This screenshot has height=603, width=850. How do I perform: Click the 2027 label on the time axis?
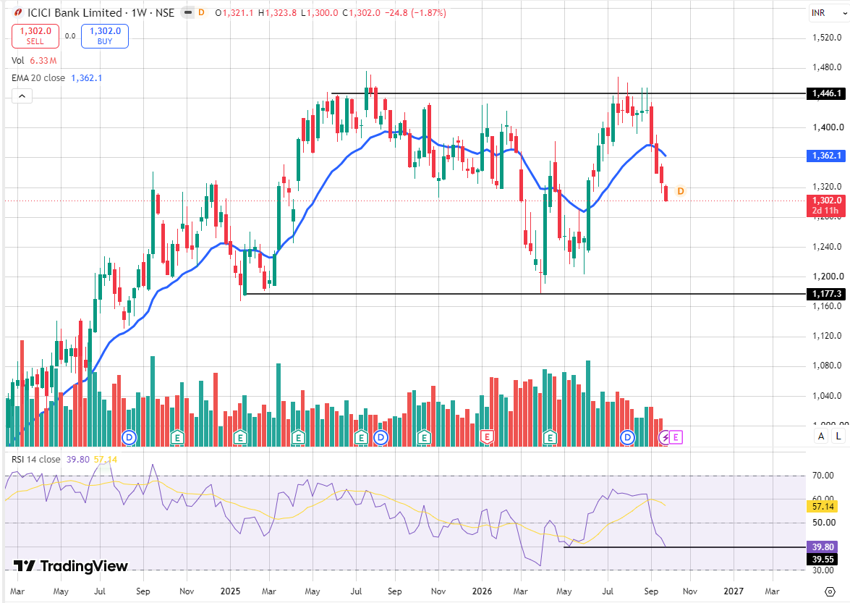pos(734,591)
